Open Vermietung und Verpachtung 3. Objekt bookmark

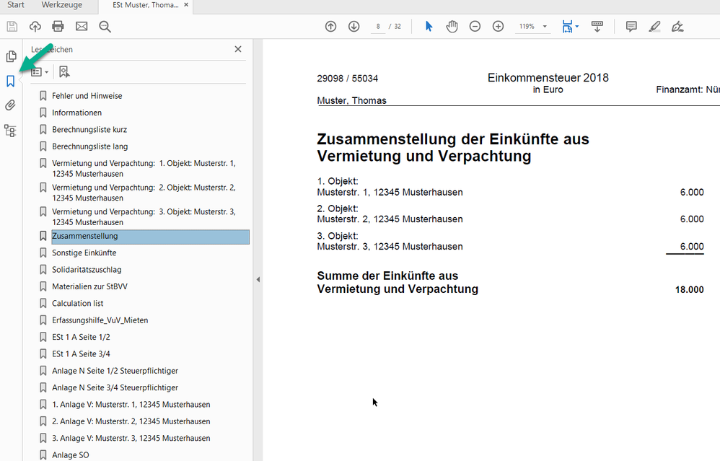tap(144, 216)
